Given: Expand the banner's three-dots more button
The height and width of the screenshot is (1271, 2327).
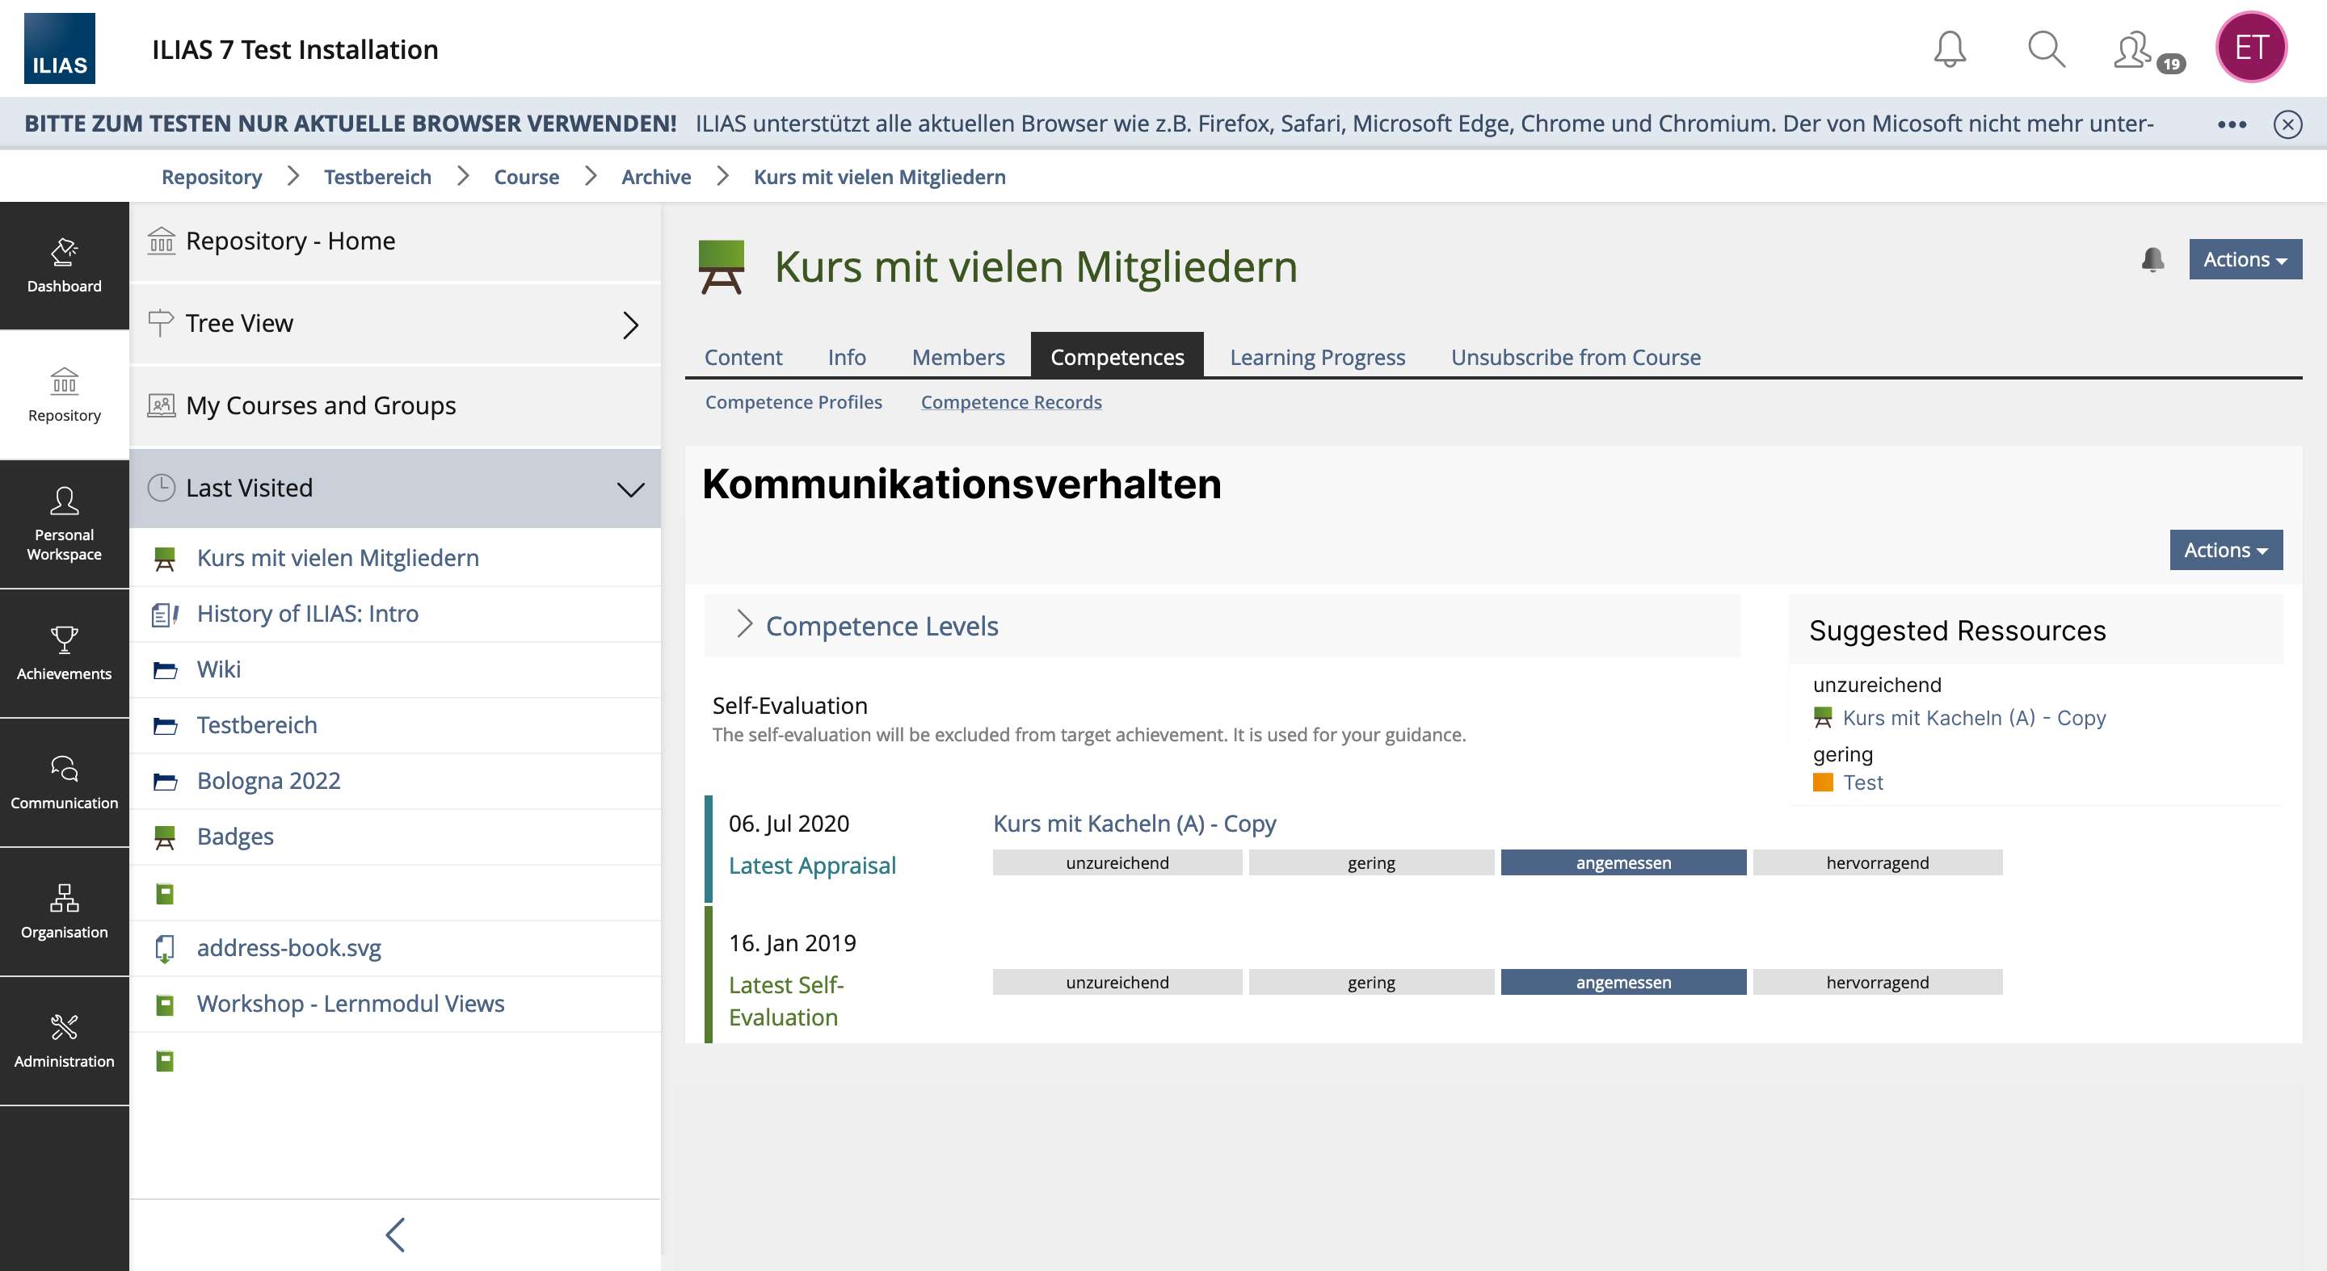Looking at the screenshot, I should (x=2231, y=124).
